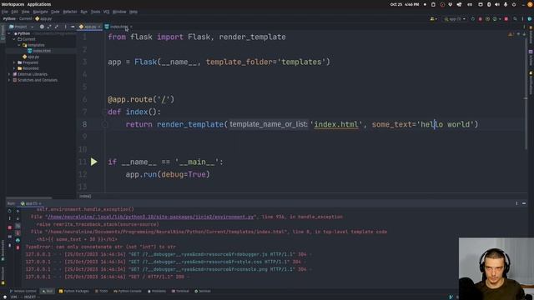Click the Debug bug icon in the main toolbar
The image size is (534, 300).
(x=481, y=19)
